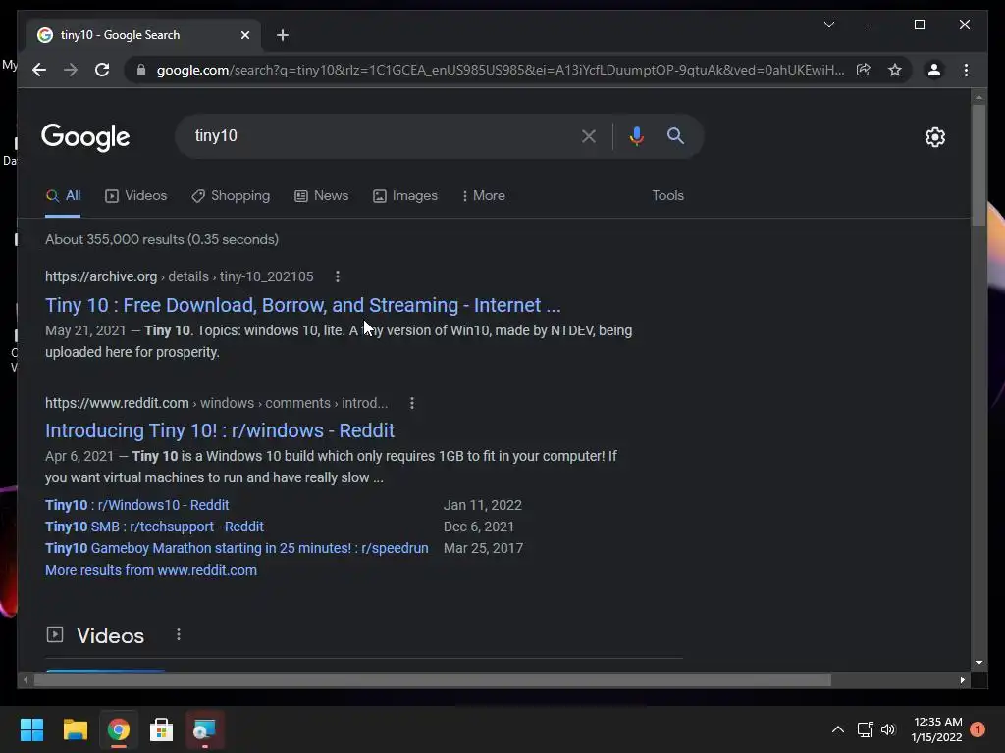Open options for reddit.com result

[x=412, y=403]
